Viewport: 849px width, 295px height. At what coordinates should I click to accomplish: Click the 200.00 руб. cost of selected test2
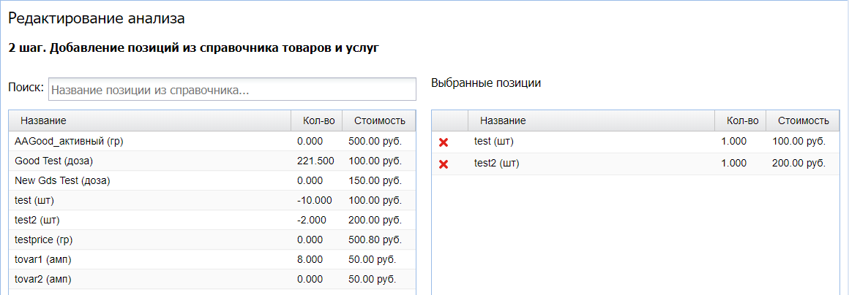[x=798, y=164]
